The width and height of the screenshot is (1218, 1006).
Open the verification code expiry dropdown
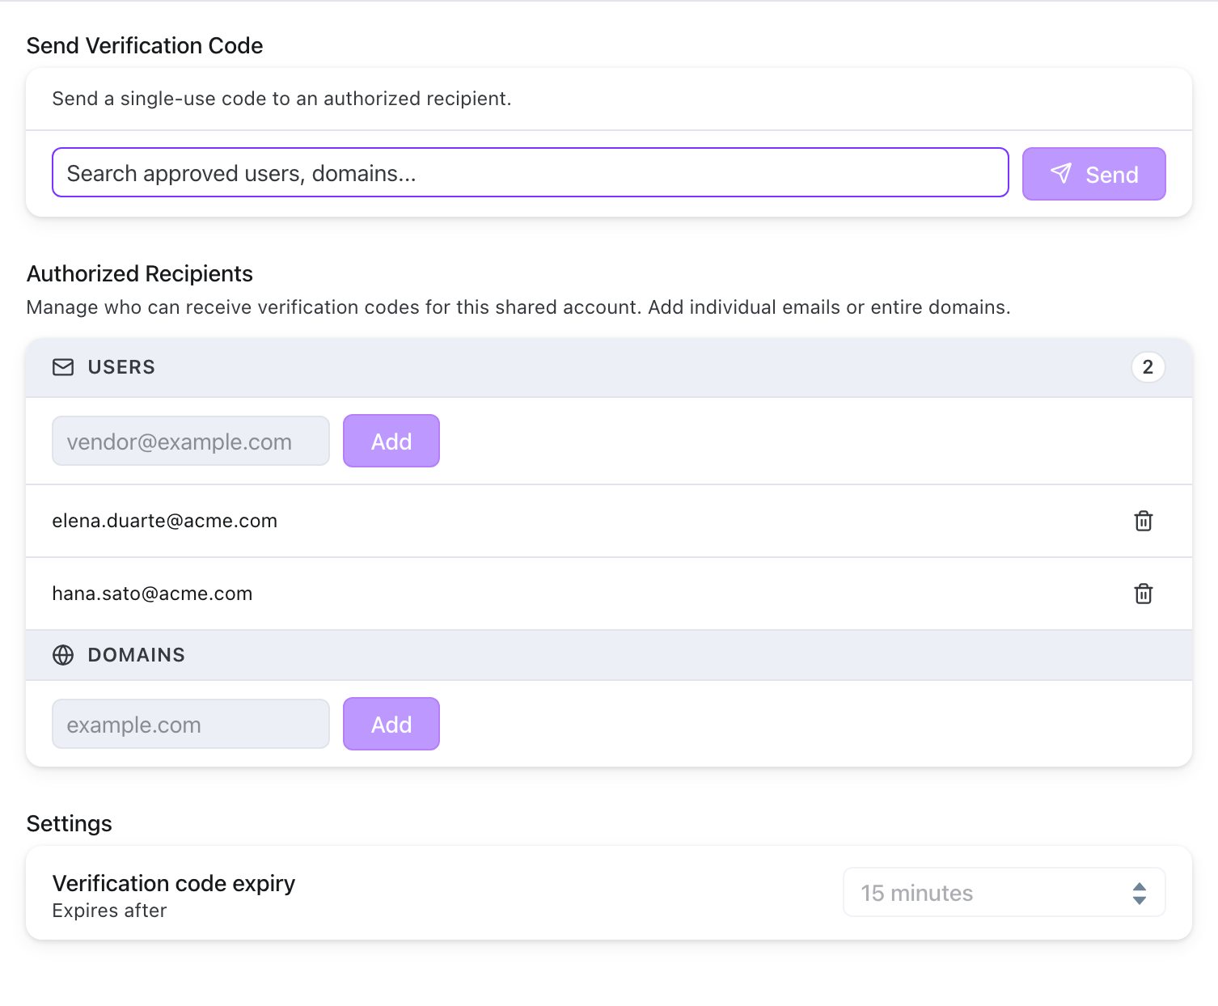tap(1004, 892)
